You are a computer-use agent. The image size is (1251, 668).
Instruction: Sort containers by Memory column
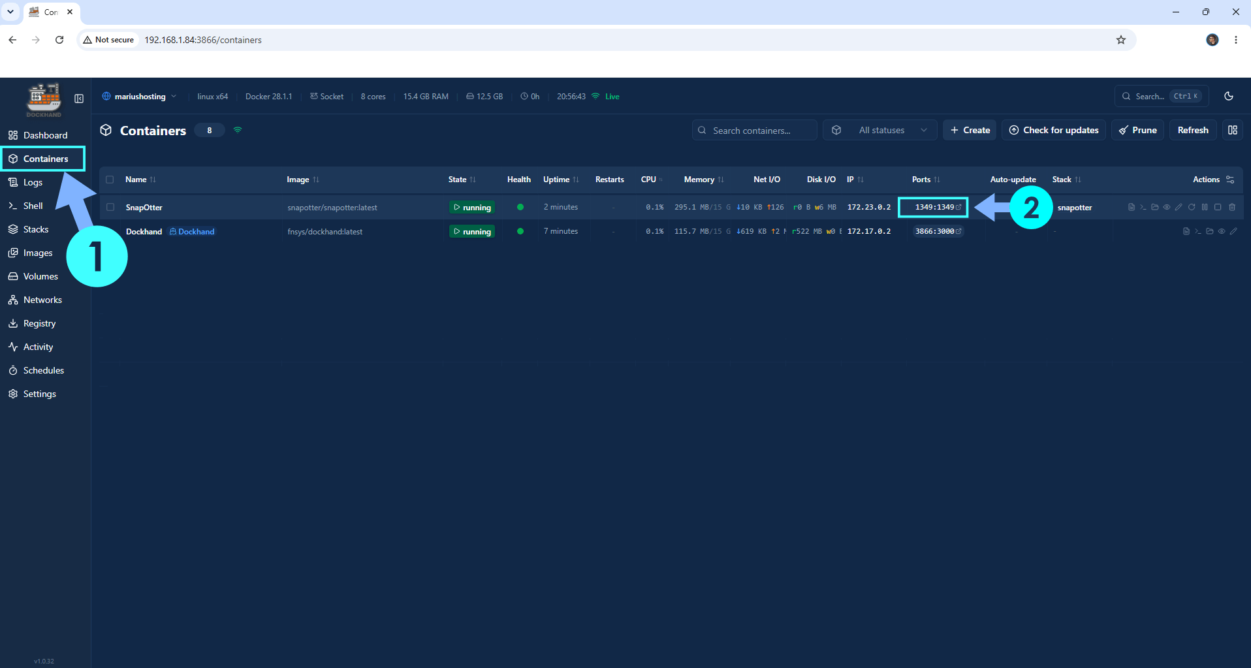pos(704,180)
